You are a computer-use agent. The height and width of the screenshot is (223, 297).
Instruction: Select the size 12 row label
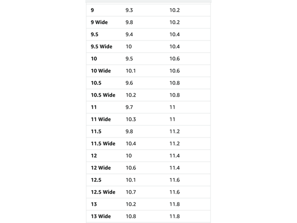coord(94,156)
